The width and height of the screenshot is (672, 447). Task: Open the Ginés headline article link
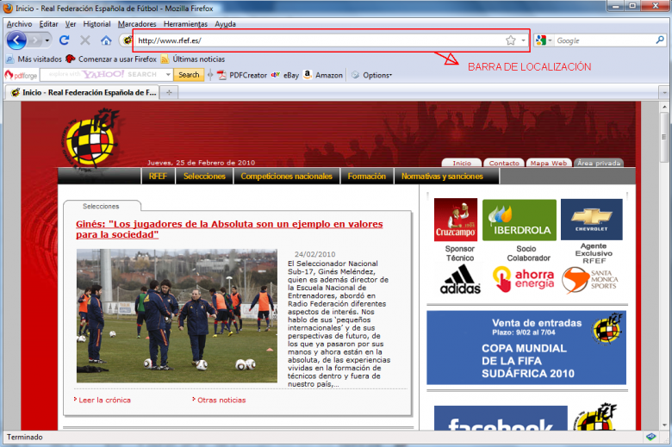[x=229, y=229]
